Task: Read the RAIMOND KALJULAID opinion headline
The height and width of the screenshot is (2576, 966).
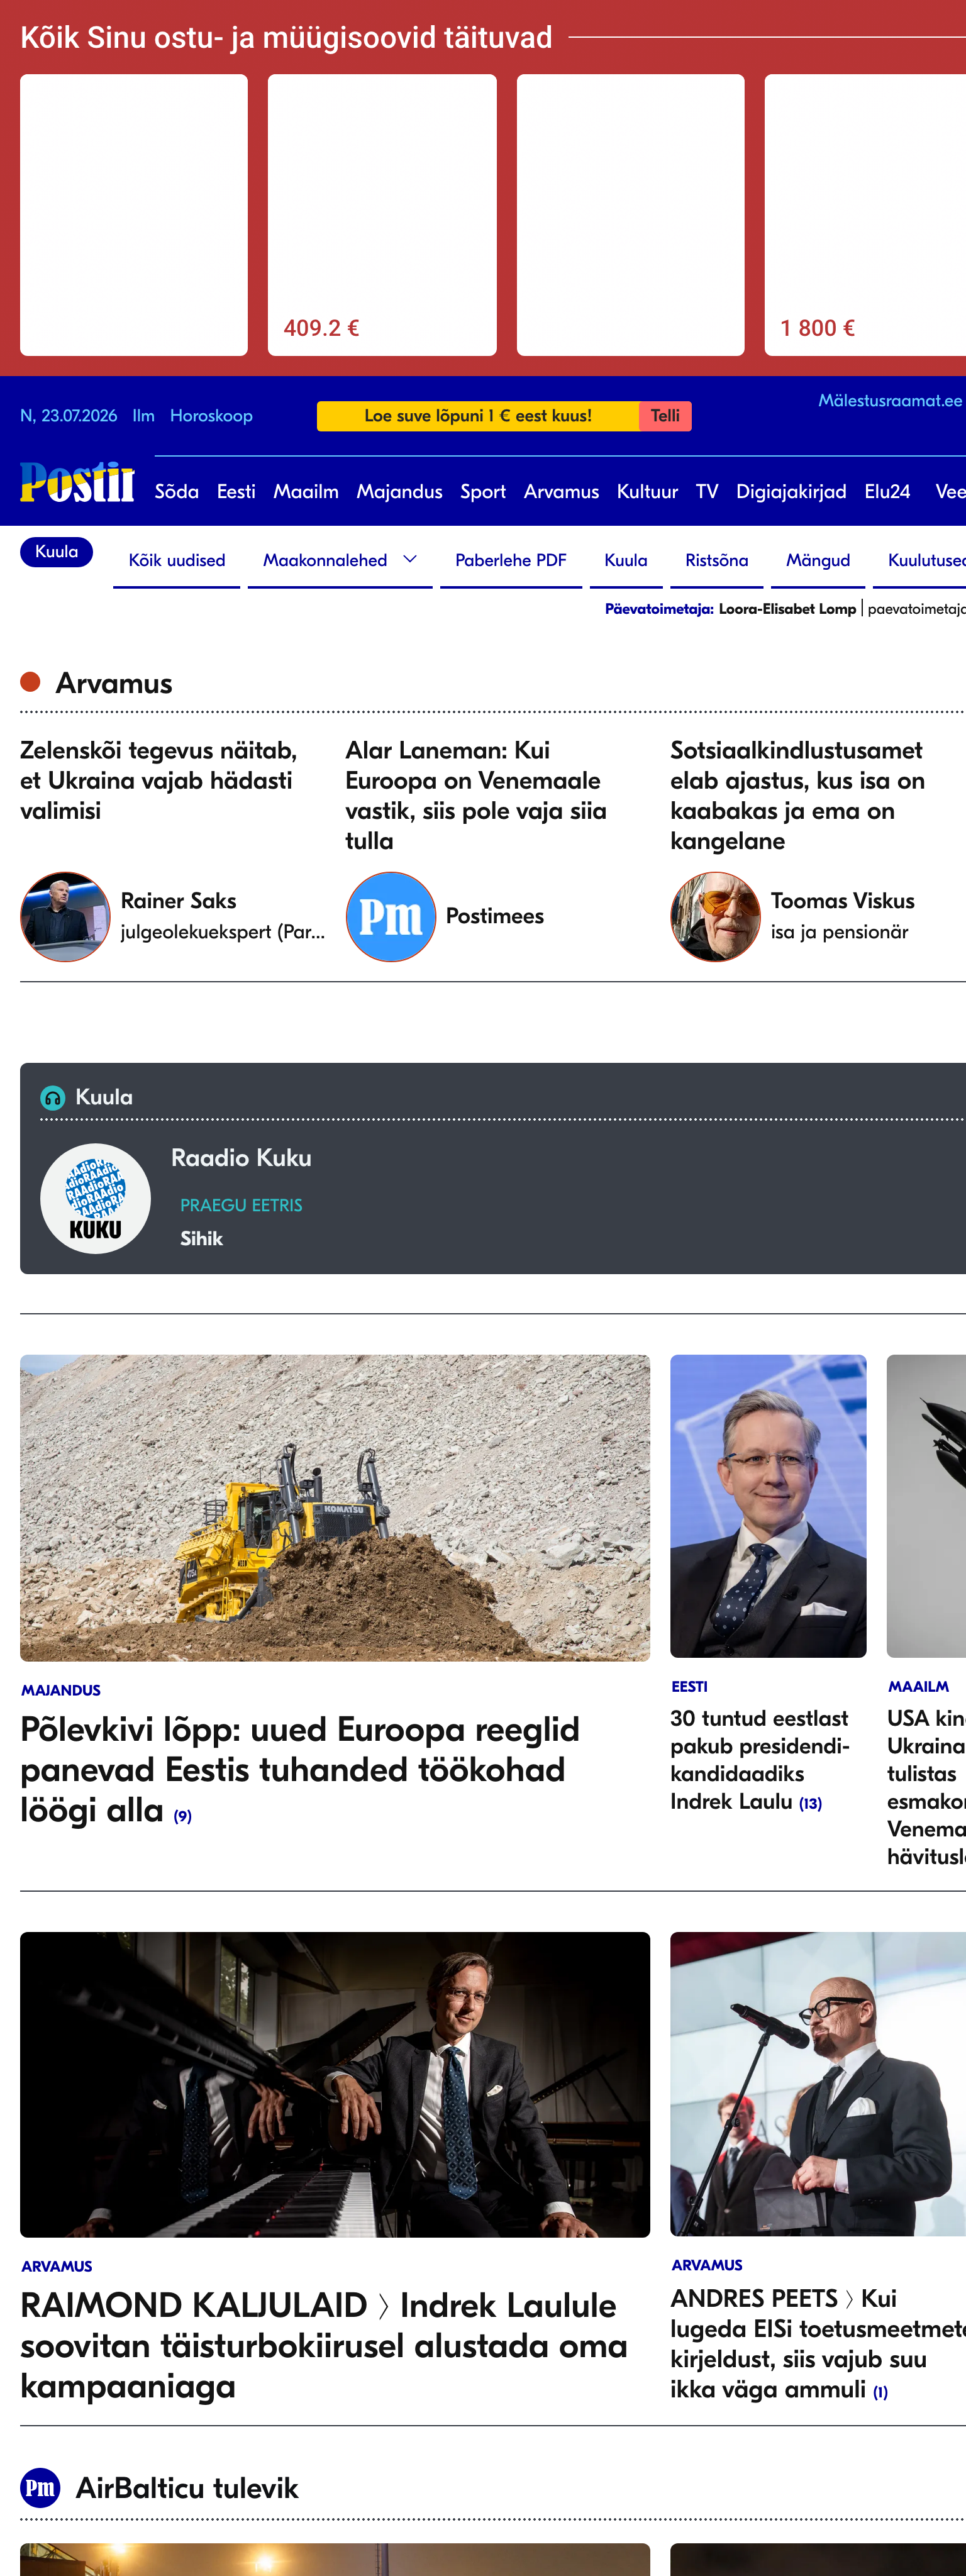Action: click(x=324, y=2345)
